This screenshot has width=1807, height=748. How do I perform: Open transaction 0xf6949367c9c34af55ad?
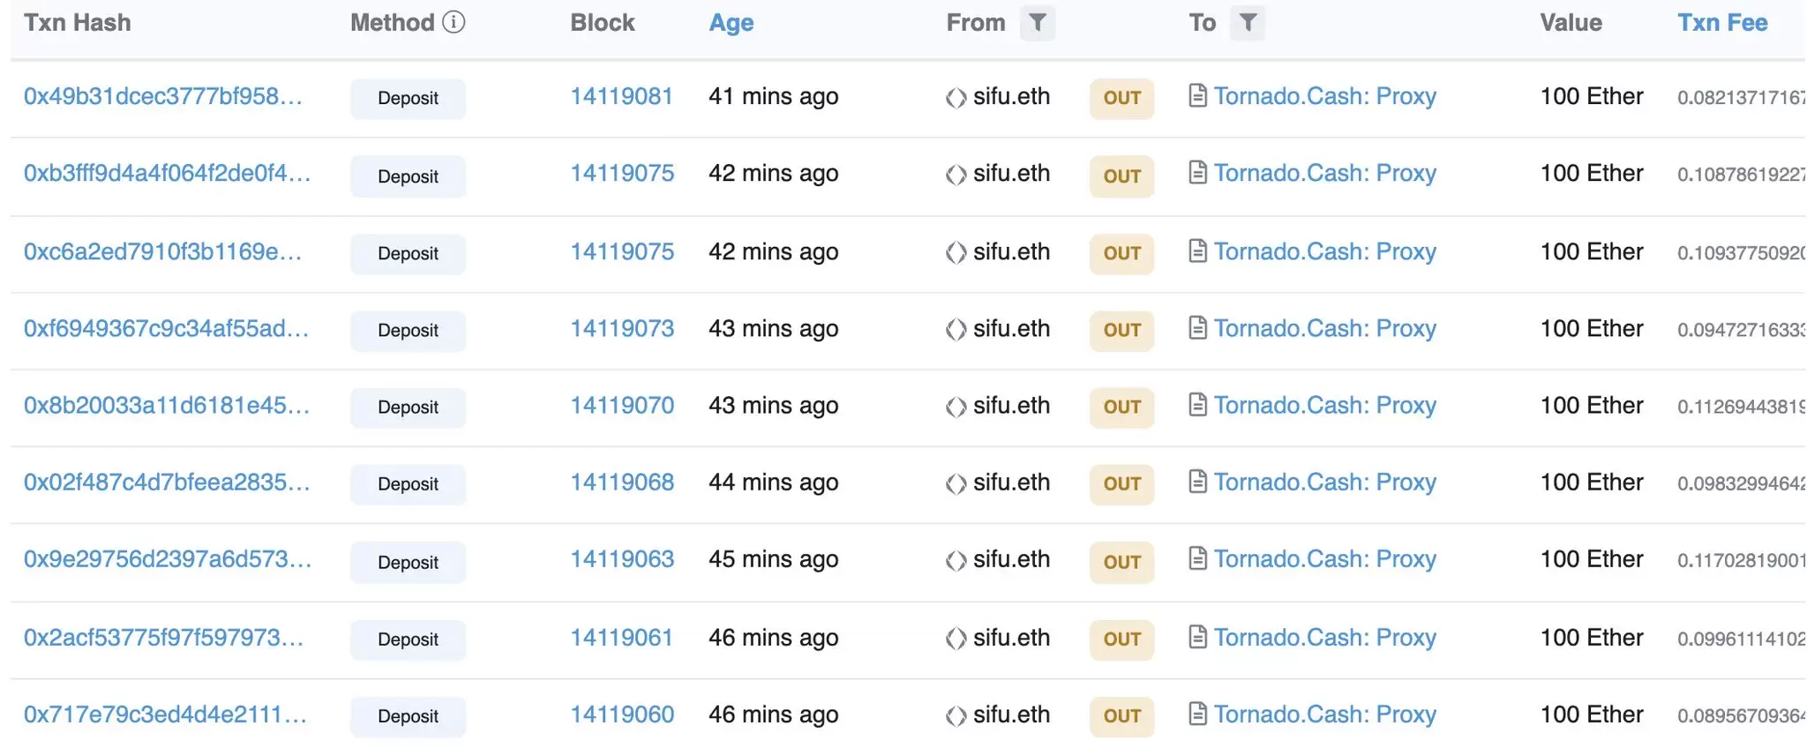point(166,329)
